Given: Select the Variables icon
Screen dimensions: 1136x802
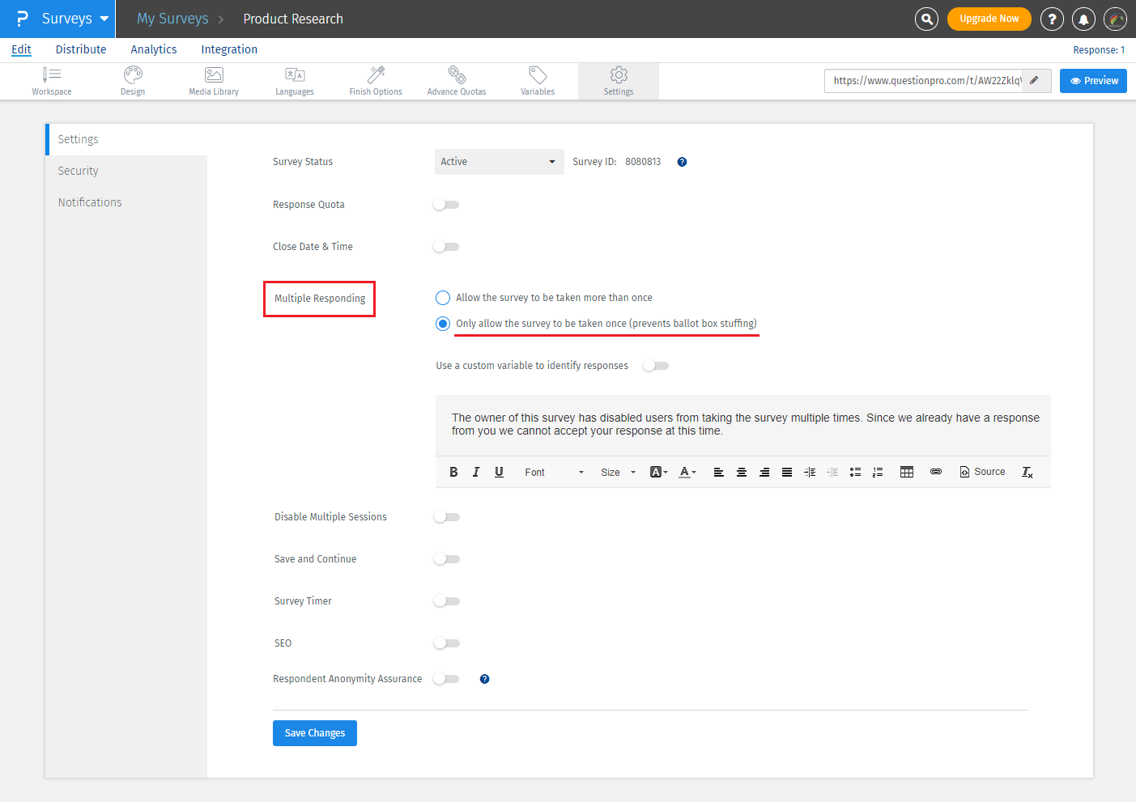Looking at the screenshot, I should click(537, 80).
